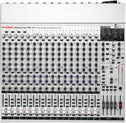Screen dimensions: 126x123
Task: Click the switch beside channel 4's top number
Action: (25, 32)
